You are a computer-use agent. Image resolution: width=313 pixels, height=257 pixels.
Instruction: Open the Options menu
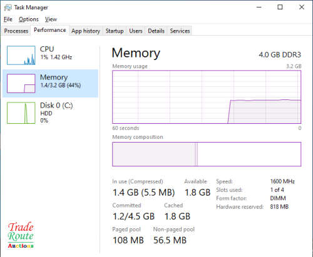click(x=29, y=19)
